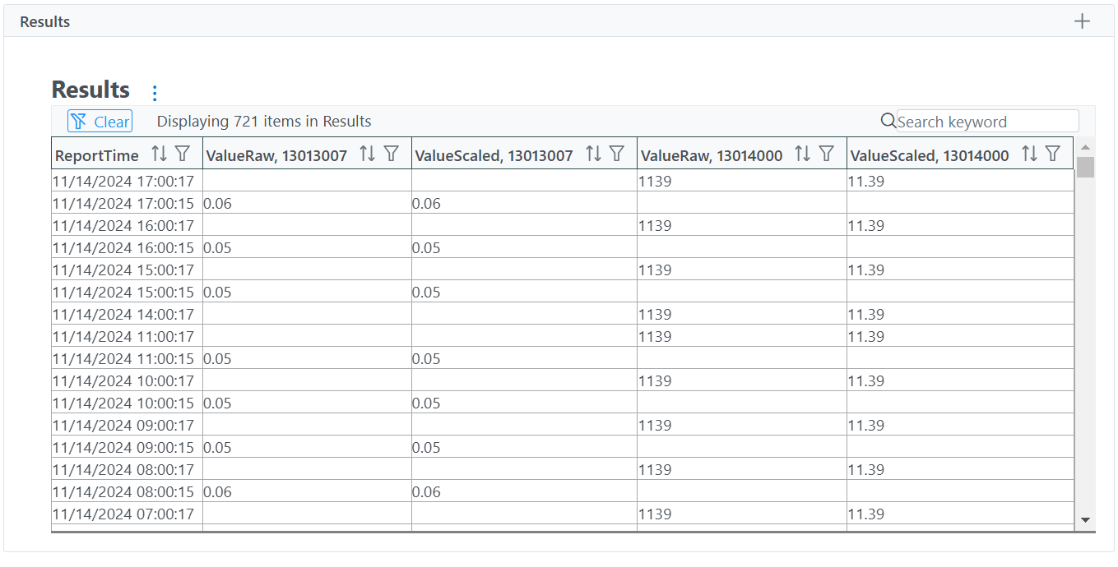The image size is (1118, 567).
Task: Clear all filters with Clear button
Action: [x=100, y=122]
